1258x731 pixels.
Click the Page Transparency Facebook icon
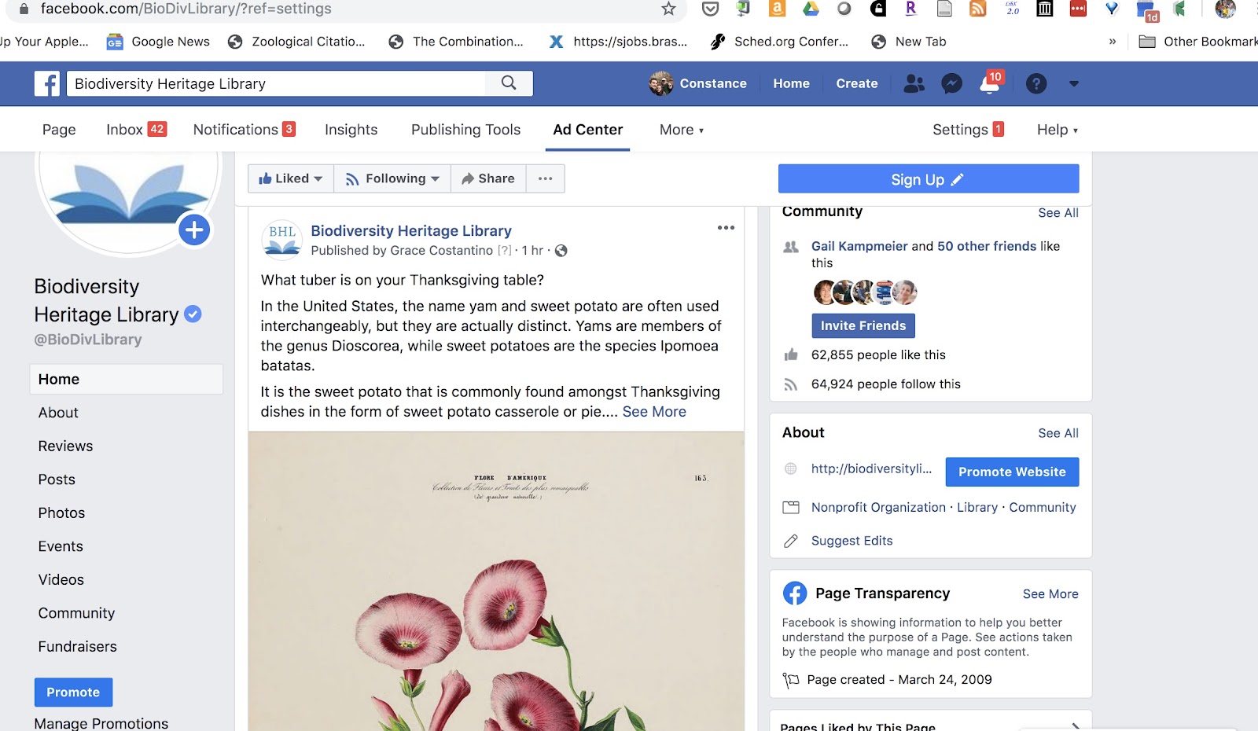(795, 593)
